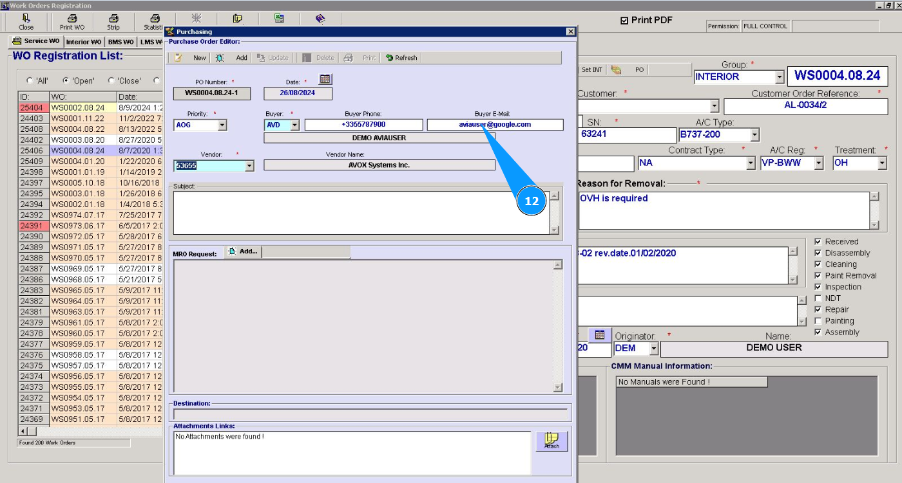Uncheck the Repair checkbox
The width and height of the screenshot is (902, 483).
point(818,310)
